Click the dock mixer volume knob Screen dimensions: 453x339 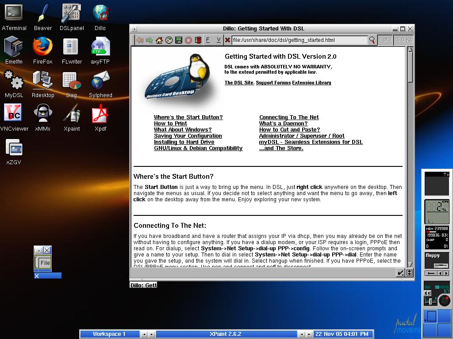click(x=444, y=300)
